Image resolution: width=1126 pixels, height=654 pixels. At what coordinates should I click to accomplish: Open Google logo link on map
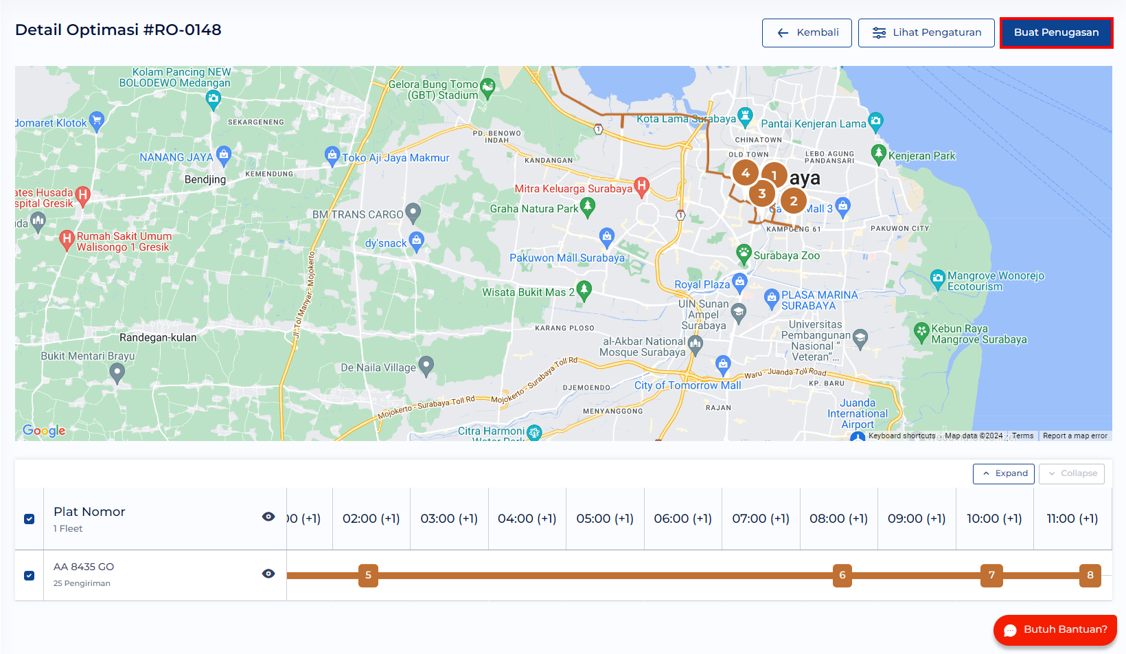tap(44, 431)
